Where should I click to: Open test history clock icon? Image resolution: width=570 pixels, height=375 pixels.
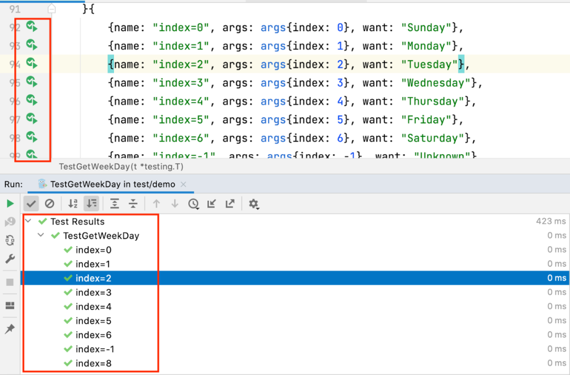194,203
